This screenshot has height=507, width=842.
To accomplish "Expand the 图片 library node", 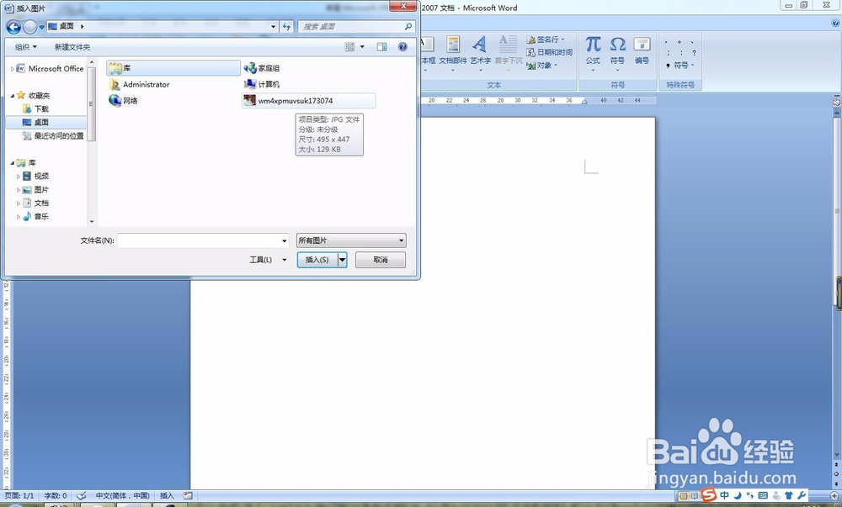I will [19, 190].
